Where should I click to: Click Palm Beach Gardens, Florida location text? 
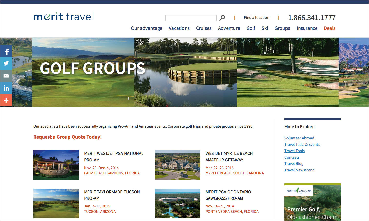pos(112,173)
